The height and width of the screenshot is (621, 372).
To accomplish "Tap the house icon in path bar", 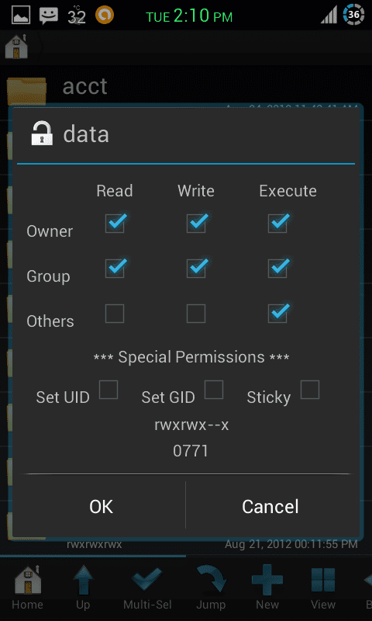I will (16, 47).
